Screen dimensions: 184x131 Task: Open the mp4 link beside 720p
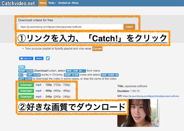(x=38, y=85)
